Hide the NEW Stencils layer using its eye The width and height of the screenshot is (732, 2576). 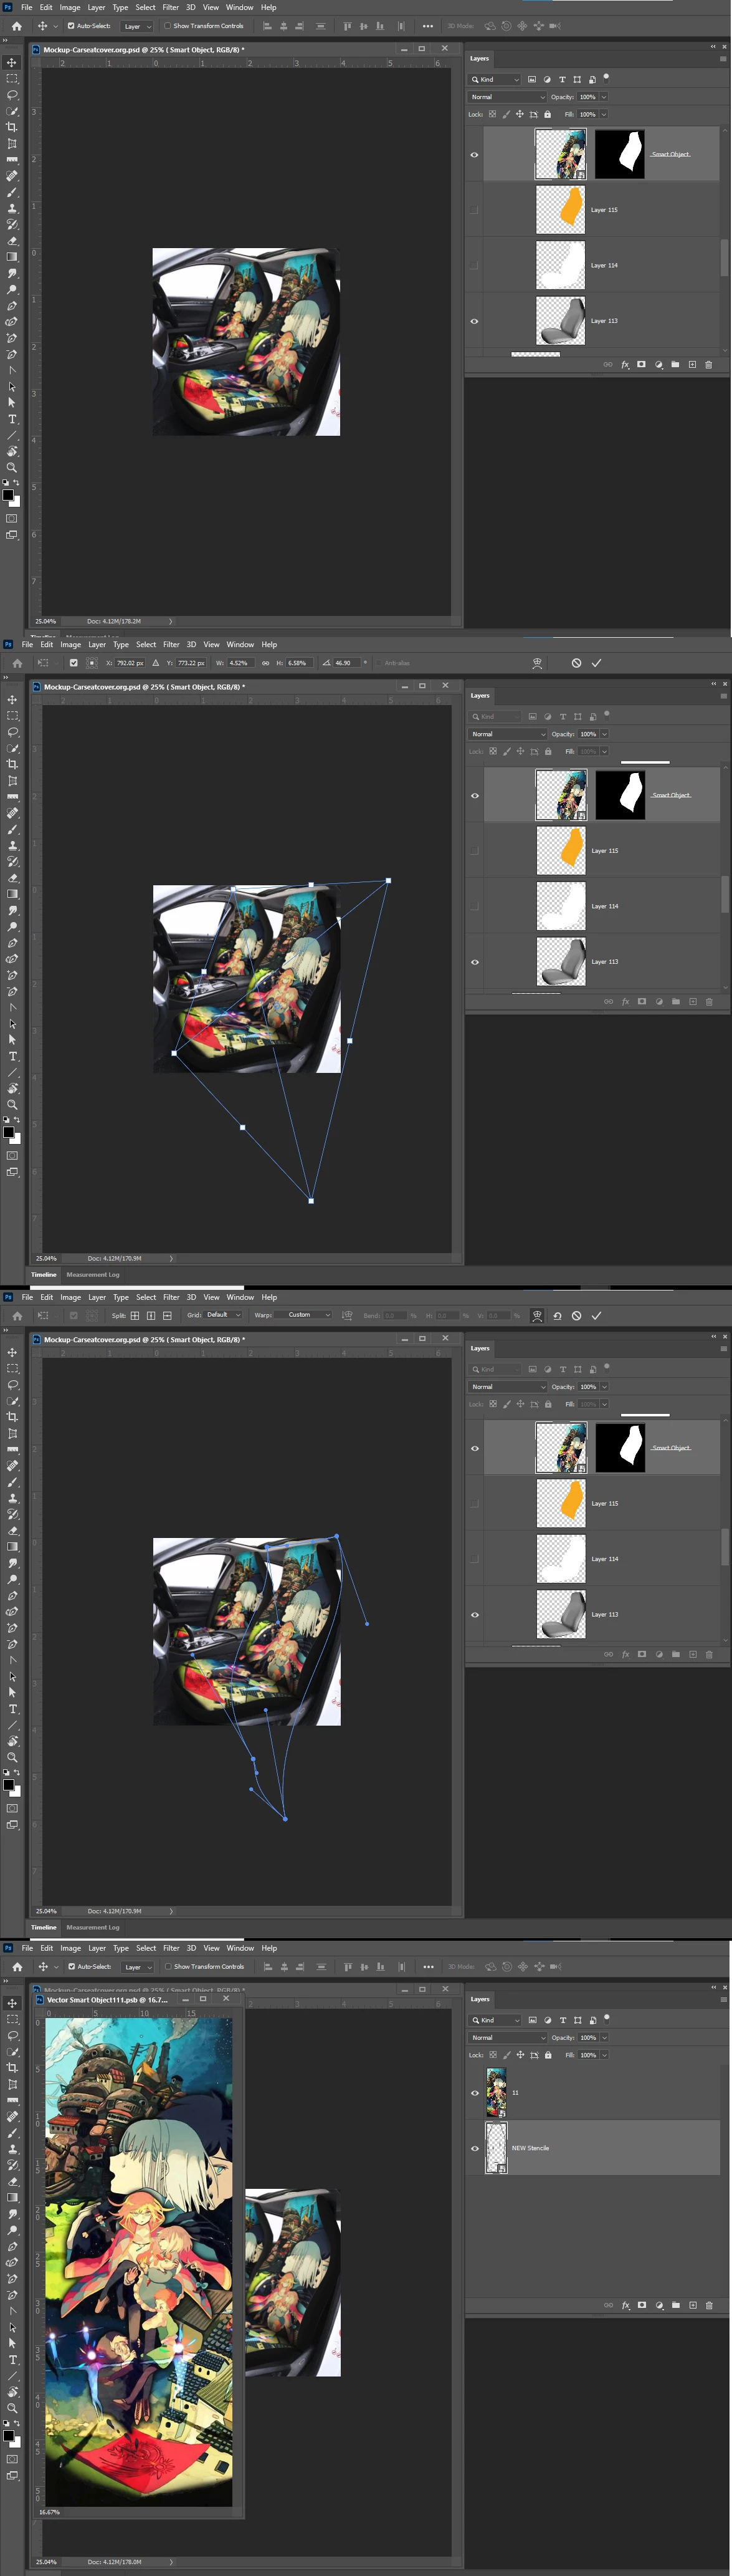pos(474,2148)
